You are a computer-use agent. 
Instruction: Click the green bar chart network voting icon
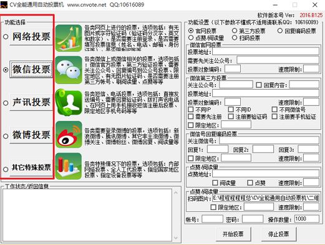coord(69,38)
